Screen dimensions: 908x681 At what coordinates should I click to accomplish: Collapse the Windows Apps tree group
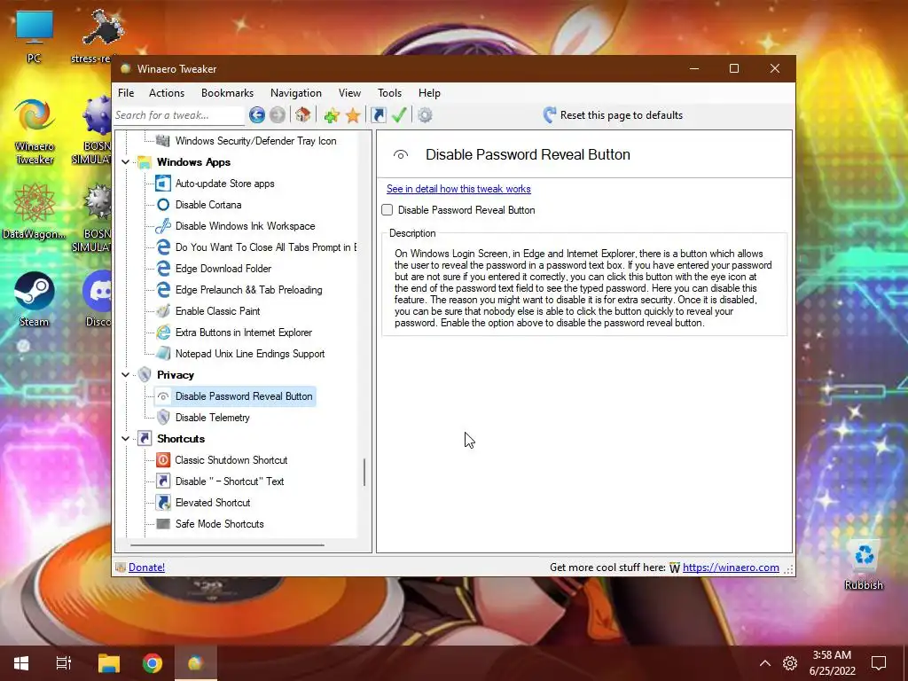pyautogui.click(x=126, y=162)
